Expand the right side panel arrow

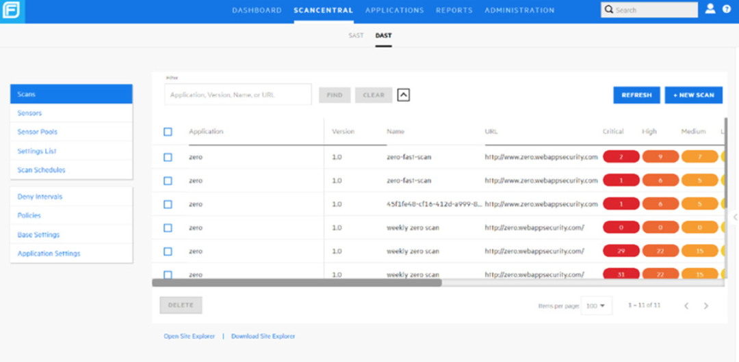pos(735,217)
